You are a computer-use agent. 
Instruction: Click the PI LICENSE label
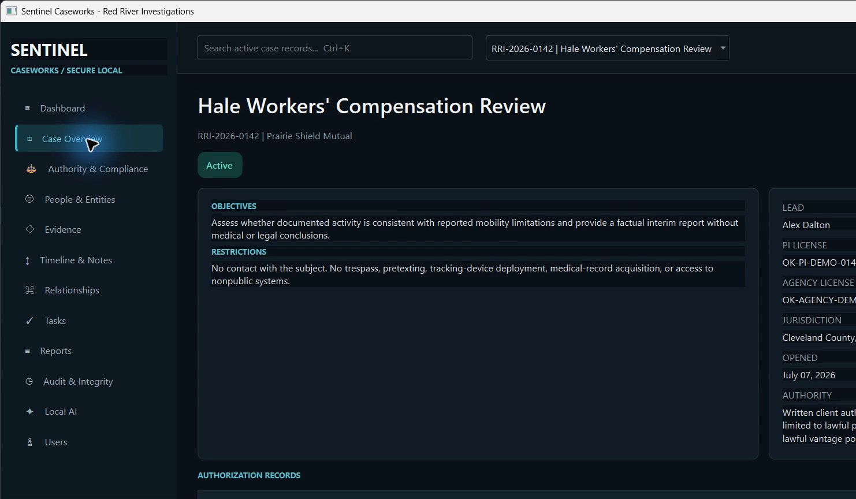pyautogui.click(x=805, y=245)
